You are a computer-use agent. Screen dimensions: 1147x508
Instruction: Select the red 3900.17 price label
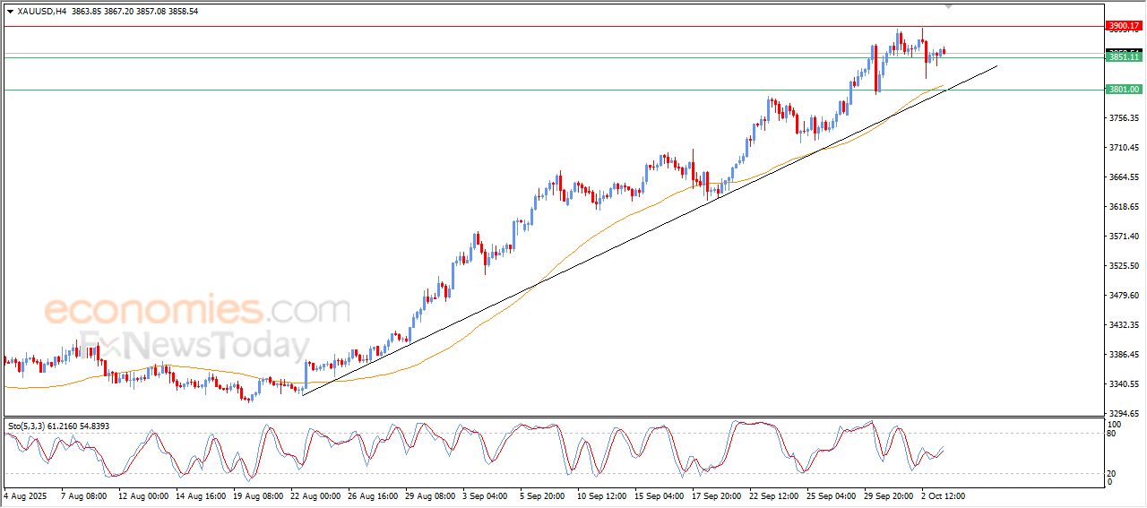[1124, 26]
